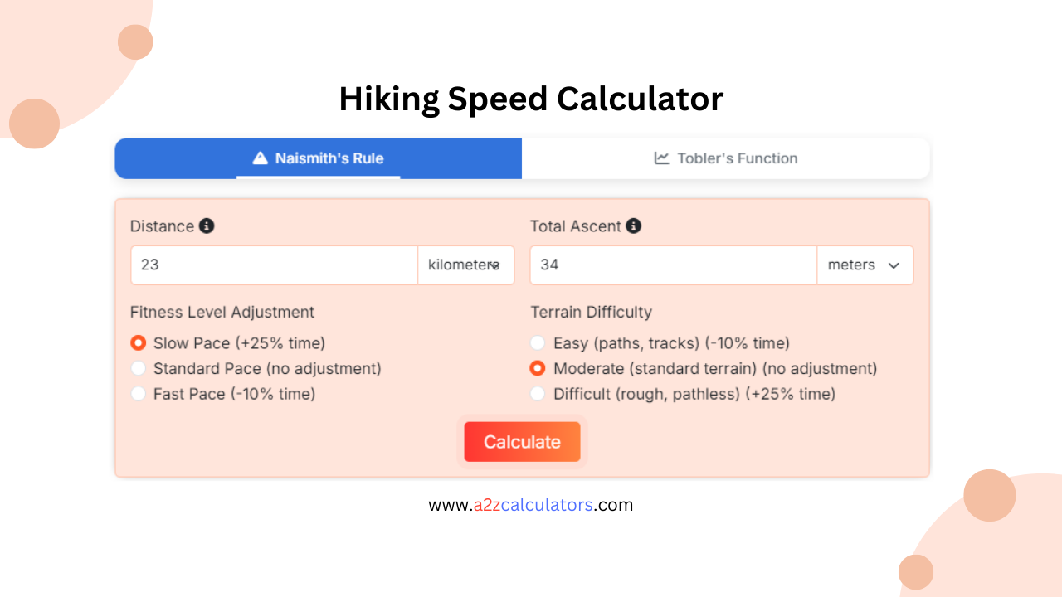Select the Slow Pace fitness option
This screenshot has width=1062, height=597.
pyautogui.click(x=139, y=342)
